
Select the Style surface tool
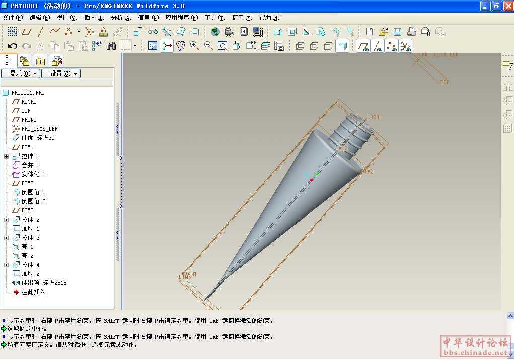195,32
